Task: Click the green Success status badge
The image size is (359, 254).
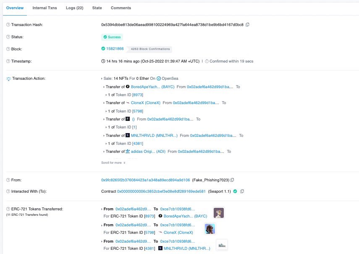Action: (112, 37)
